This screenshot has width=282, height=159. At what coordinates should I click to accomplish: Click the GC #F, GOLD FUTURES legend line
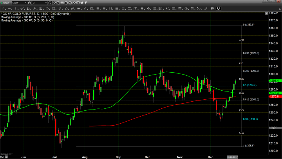coord(35,14)
